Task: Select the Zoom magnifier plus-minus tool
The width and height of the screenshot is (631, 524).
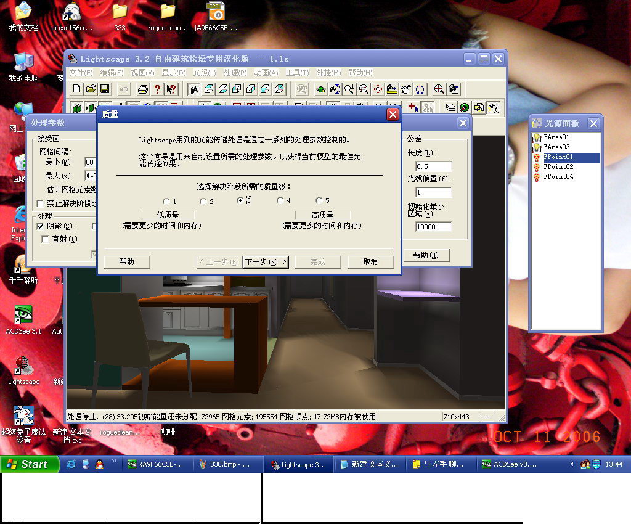Action: [349, 89]
